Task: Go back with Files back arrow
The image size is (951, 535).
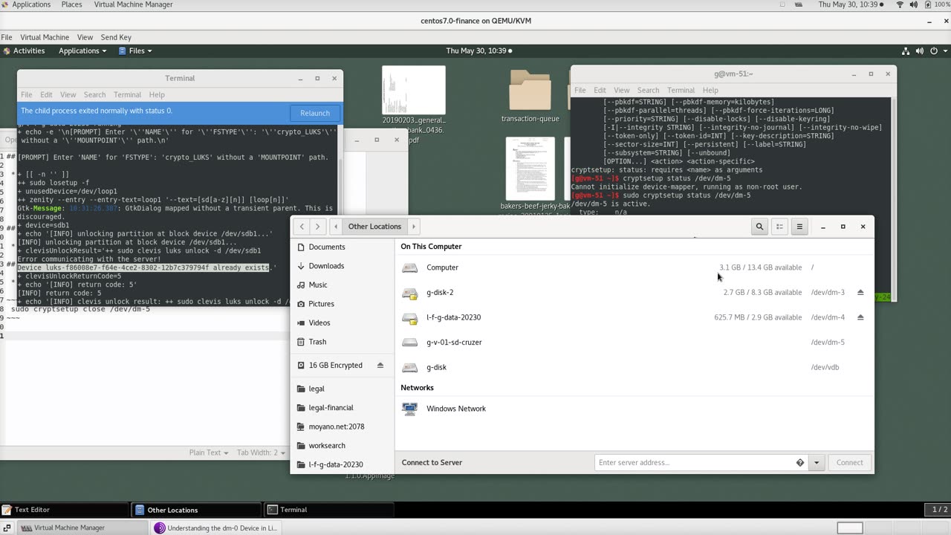Action: tap(302, 227)
